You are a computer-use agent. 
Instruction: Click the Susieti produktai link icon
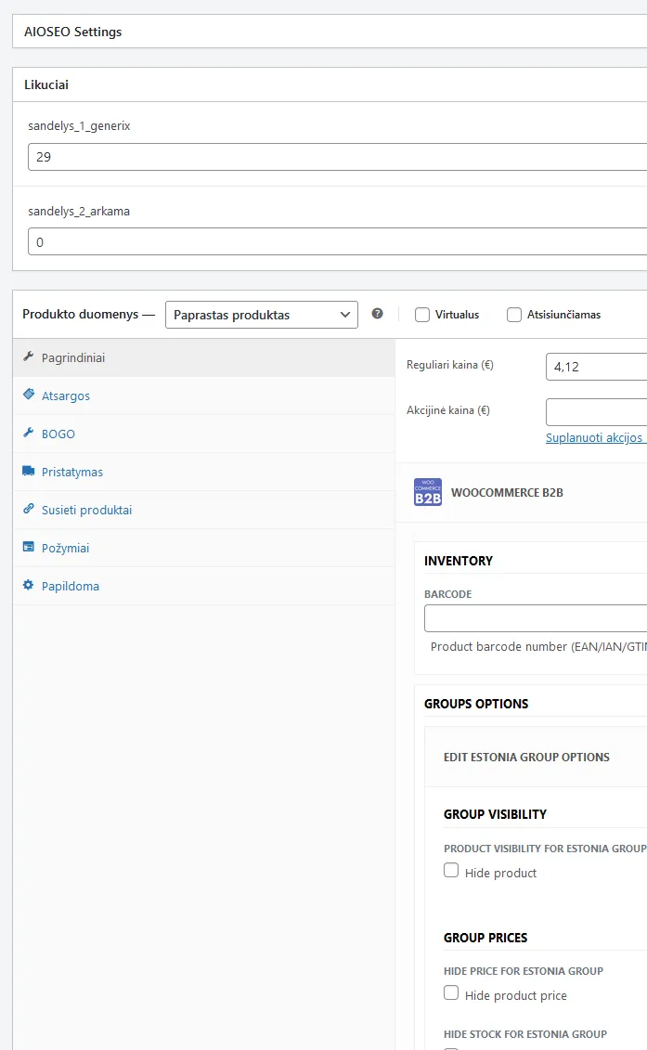28,510
